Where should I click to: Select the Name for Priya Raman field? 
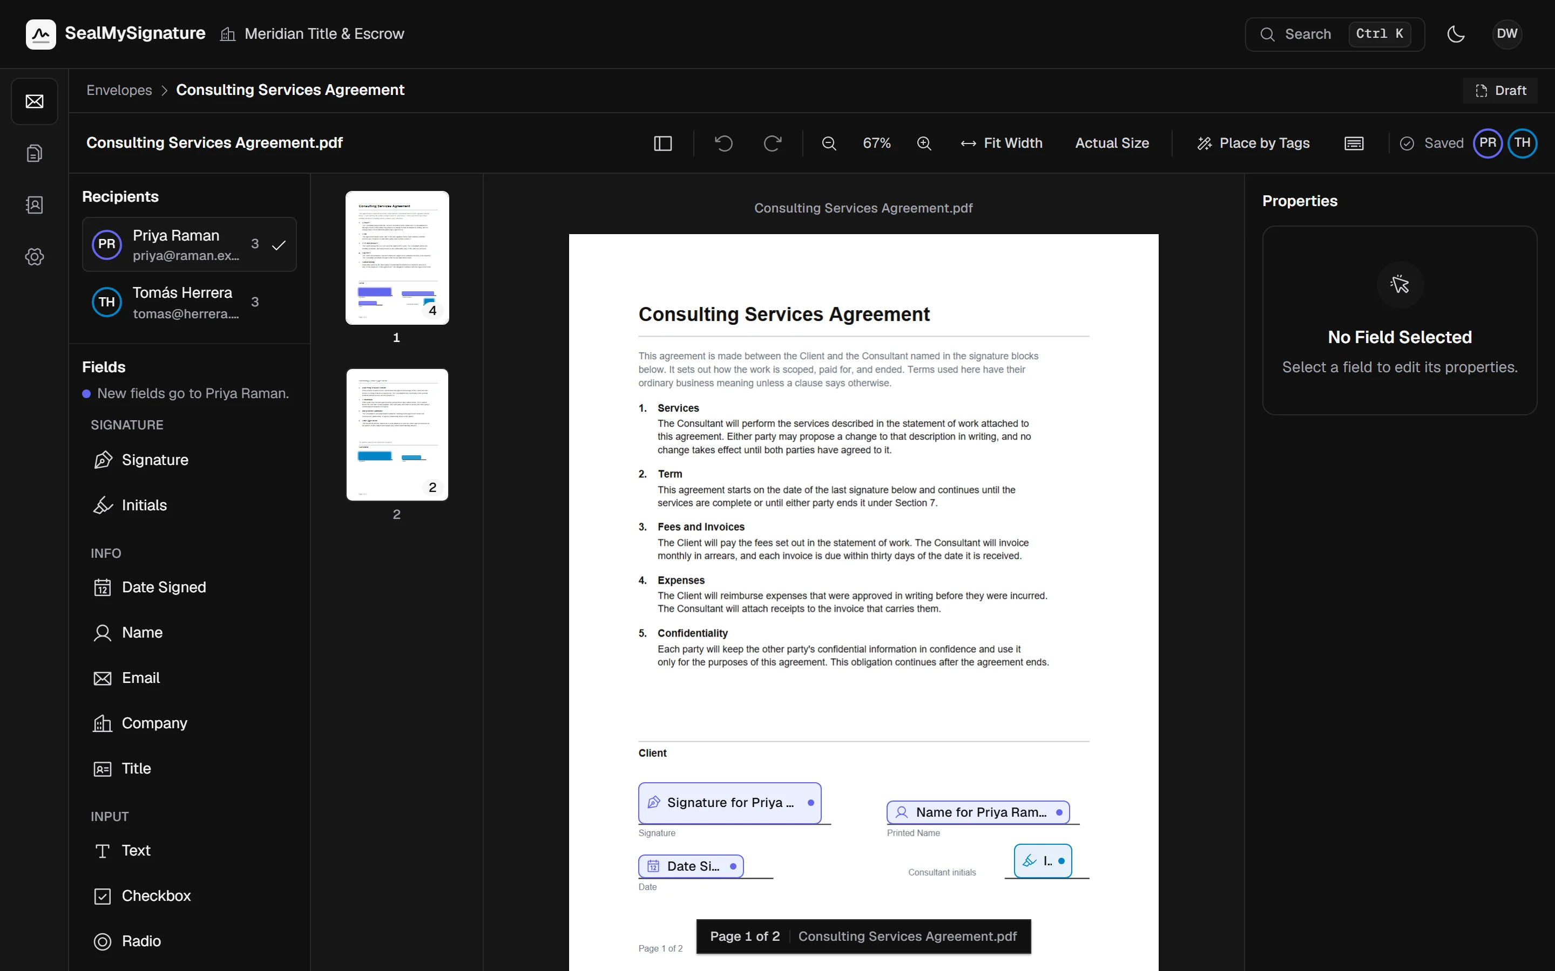click(978, 812)
